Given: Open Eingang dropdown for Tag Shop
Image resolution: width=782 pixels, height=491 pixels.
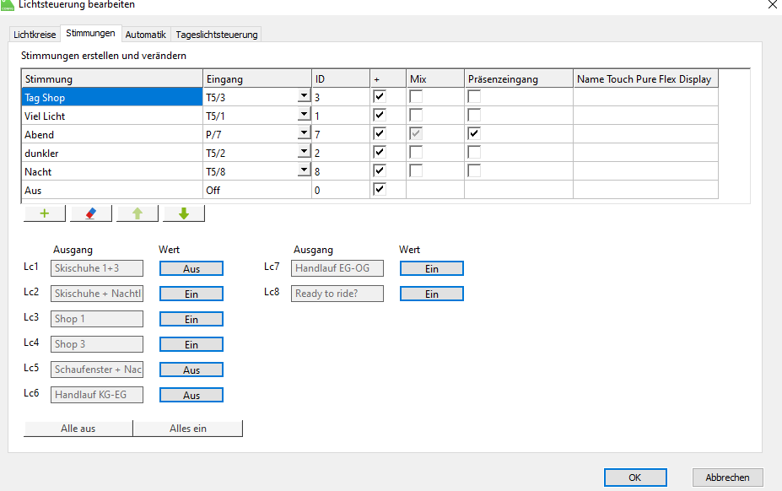Looking at the screenshot, I should pyautogui.click(x=303, y=97).
